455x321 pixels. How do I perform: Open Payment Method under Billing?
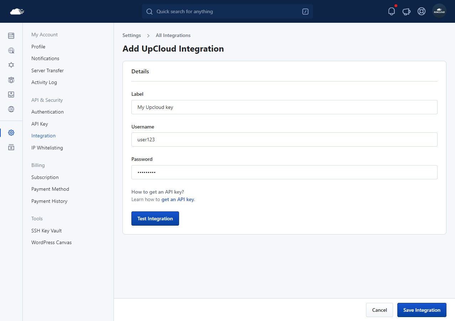pos(50,189)
